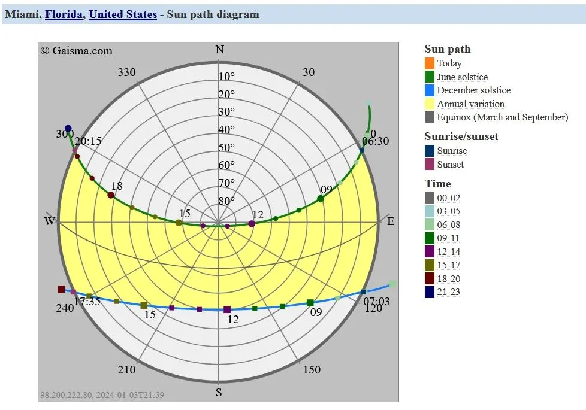This screenshot has width=586, height=410.
Task: Click the dark blue dot near 300 azimuth
Action: (x=68, y=129)
